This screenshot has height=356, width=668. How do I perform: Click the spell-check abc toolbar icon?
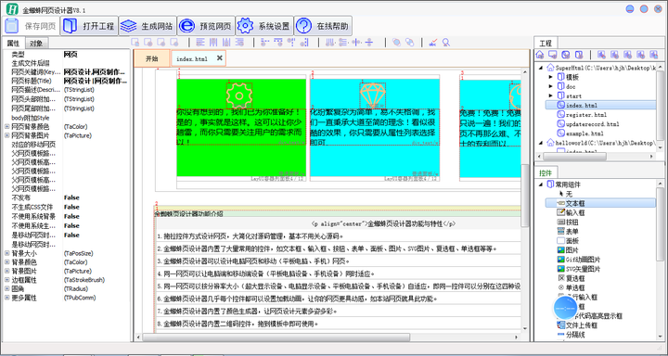[433, 42]
